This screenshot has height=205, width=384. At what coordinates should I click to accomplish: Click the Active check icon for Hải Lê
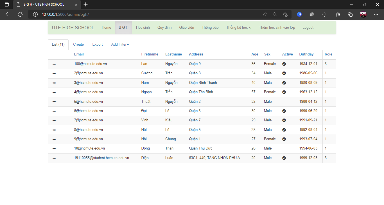[x=284, y=130]
